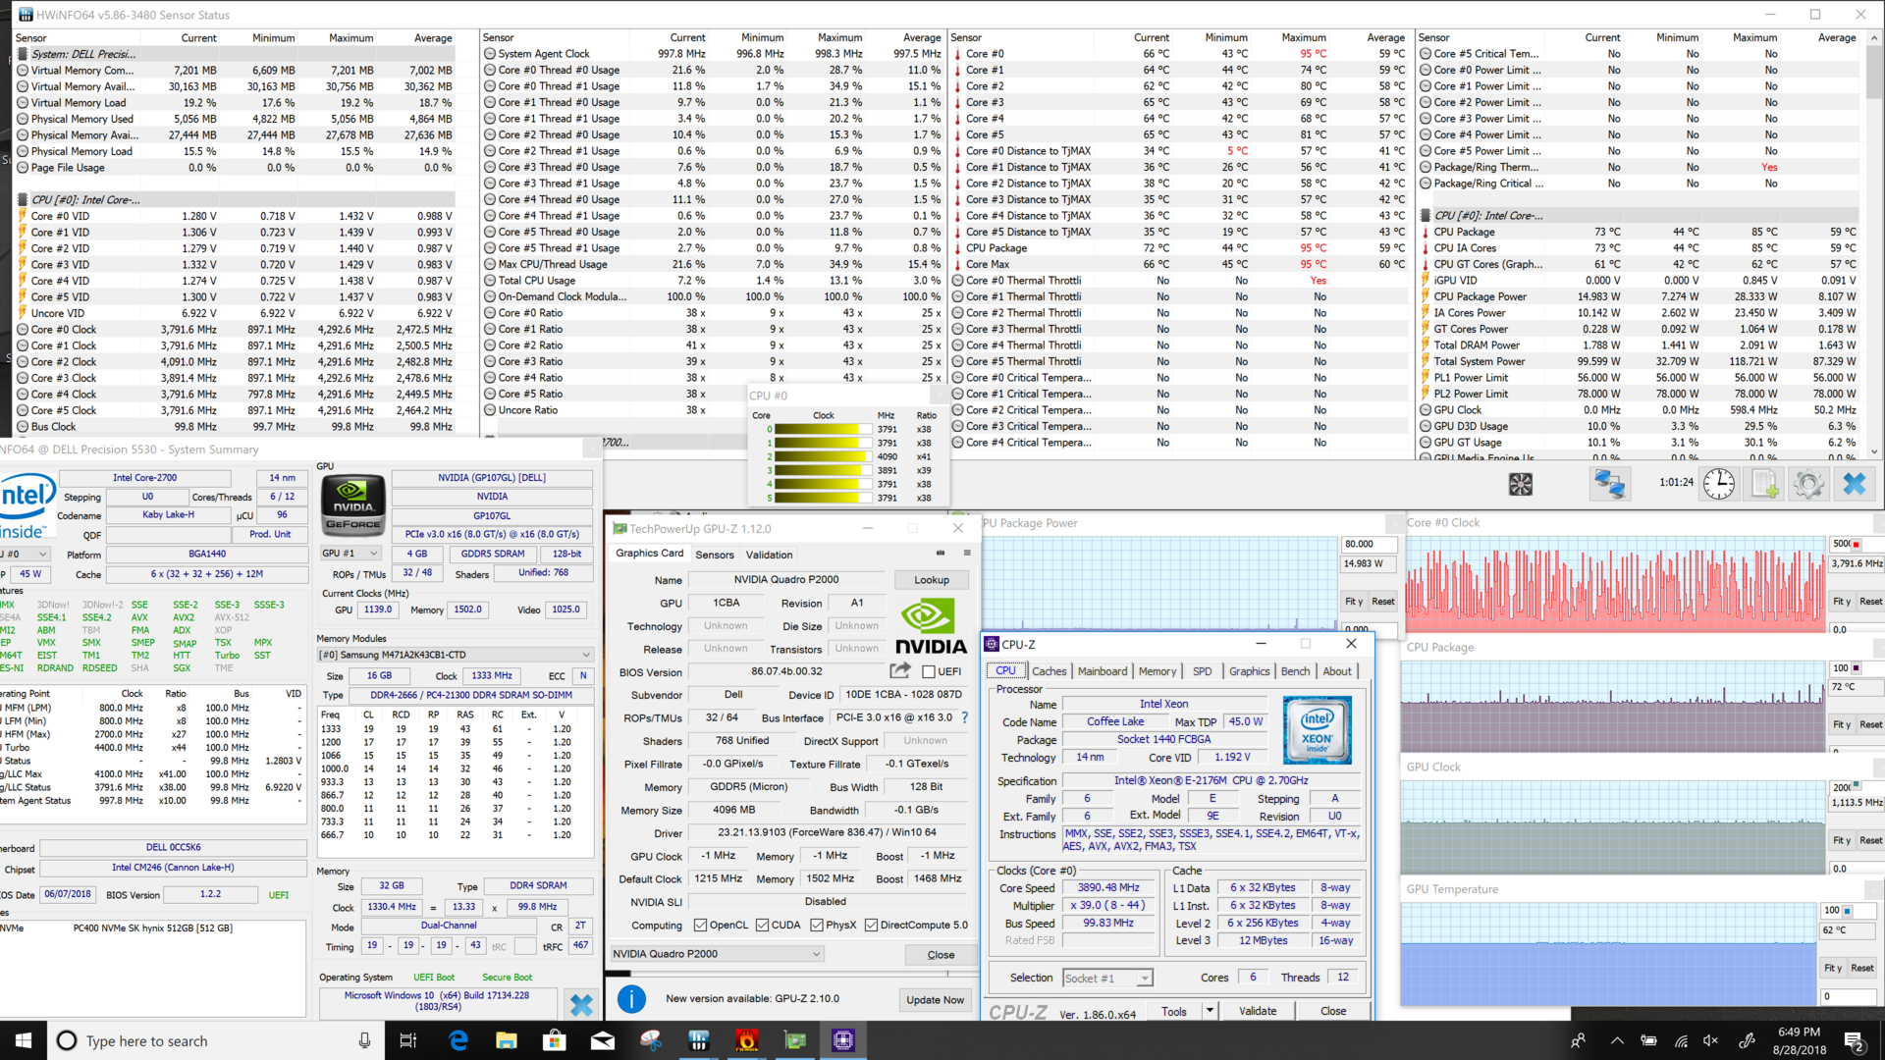Open Windows Start menu

[x=24, y=1040]
